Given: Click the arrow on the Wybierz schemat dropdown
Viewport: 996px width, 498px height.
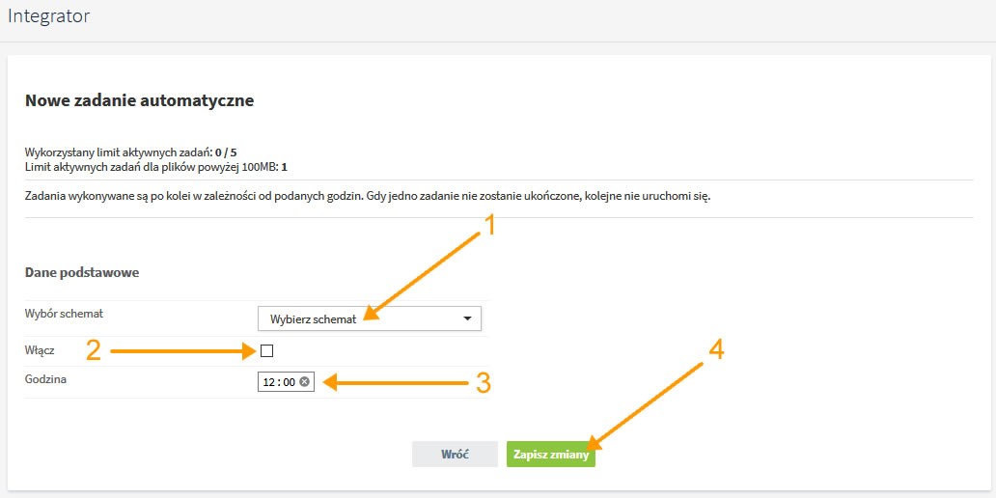Looking at the screenshot, I should coord(467,318).
